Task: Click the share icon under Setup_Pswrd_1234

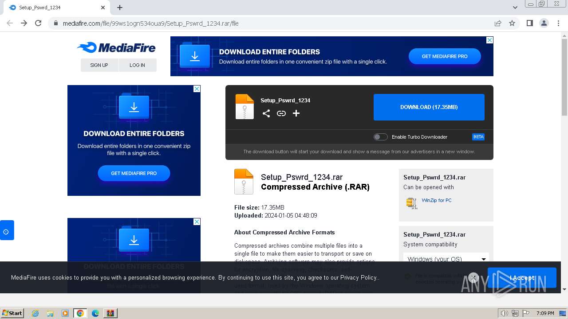Action: click(266, 113)
